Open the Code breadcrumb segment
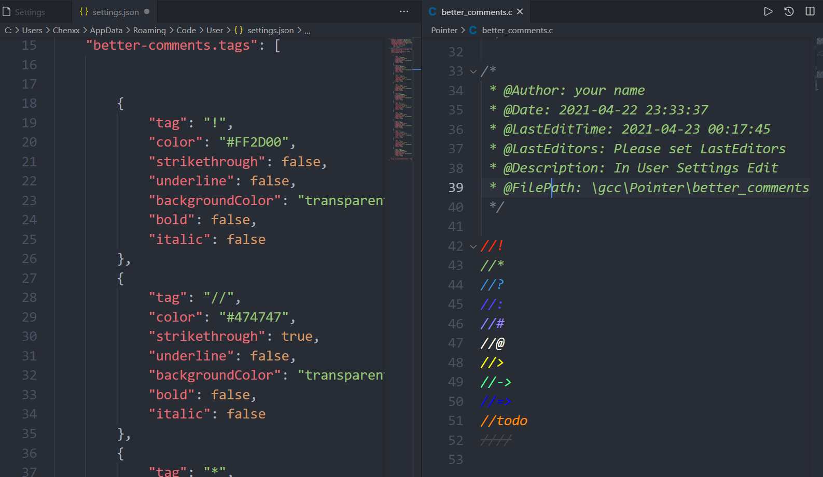This screenshot has width=823, height=477. tap(186, 30)
